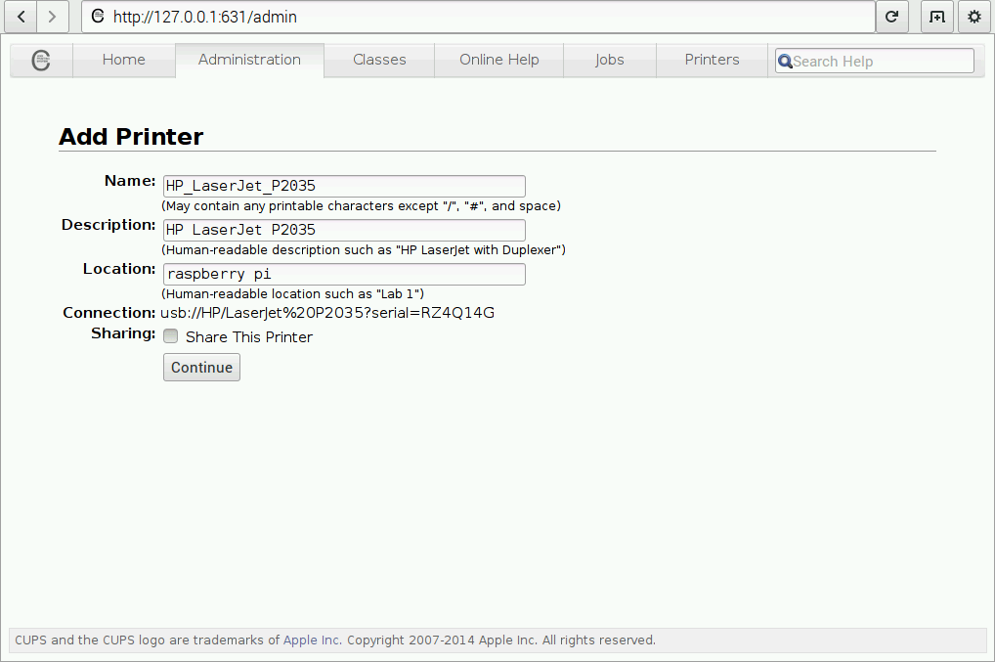Enable the Share This Printer checkbox

click(x=171, y=335)
